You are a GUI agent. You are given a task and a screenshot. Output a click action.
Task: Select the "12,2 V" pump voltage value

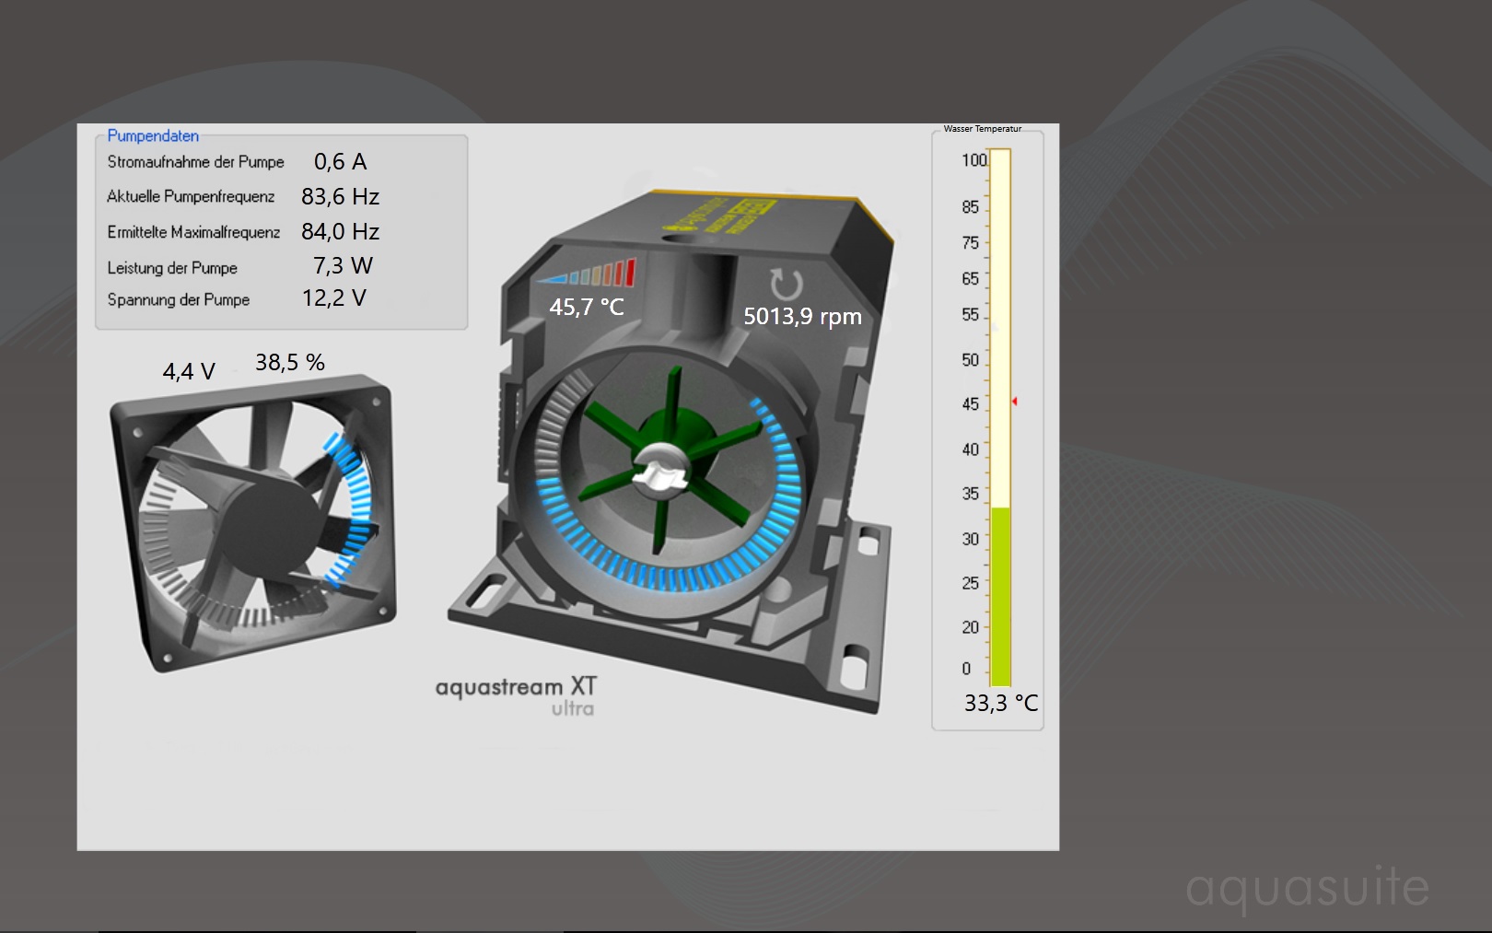coord(334,298)
